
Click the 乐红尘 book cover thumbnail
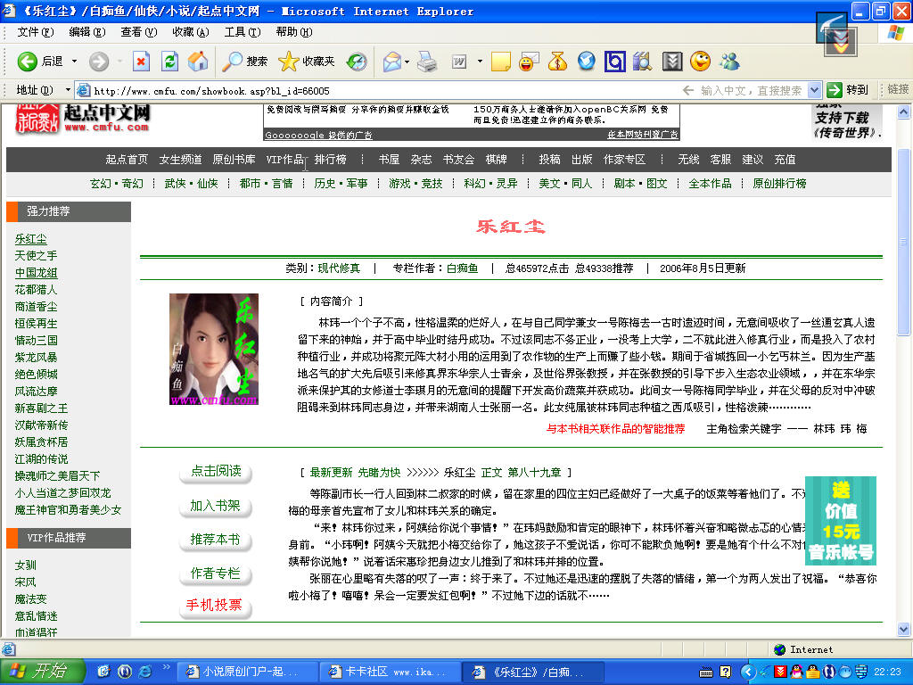tap(214, 350)
